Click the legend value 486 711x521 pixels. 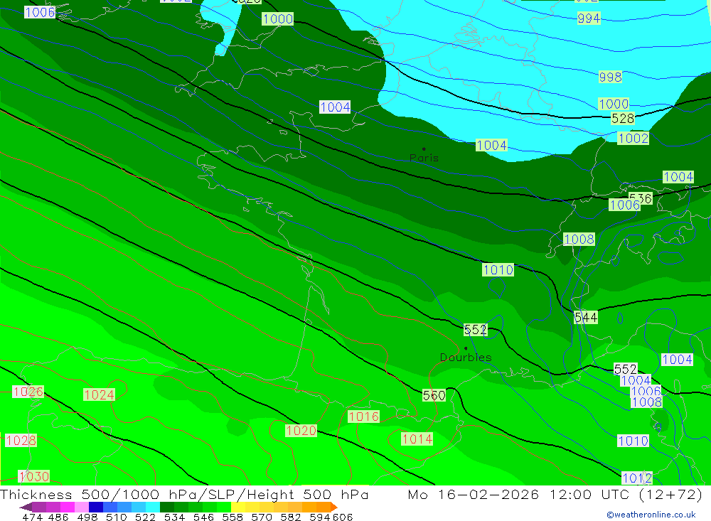click(x=58, y=517)
